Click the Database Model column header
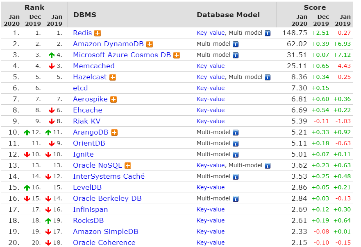The width and height of the screenshot is (361, 247). point(228,15)
